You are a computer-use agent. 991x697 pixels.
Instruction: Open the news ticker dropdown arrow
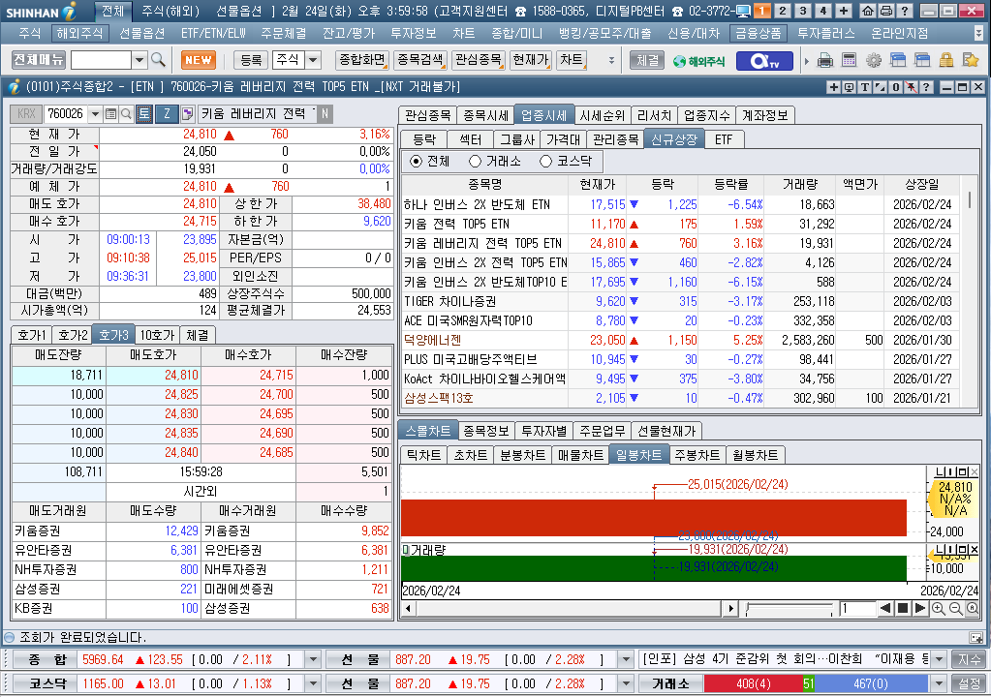tap(940, 660)
